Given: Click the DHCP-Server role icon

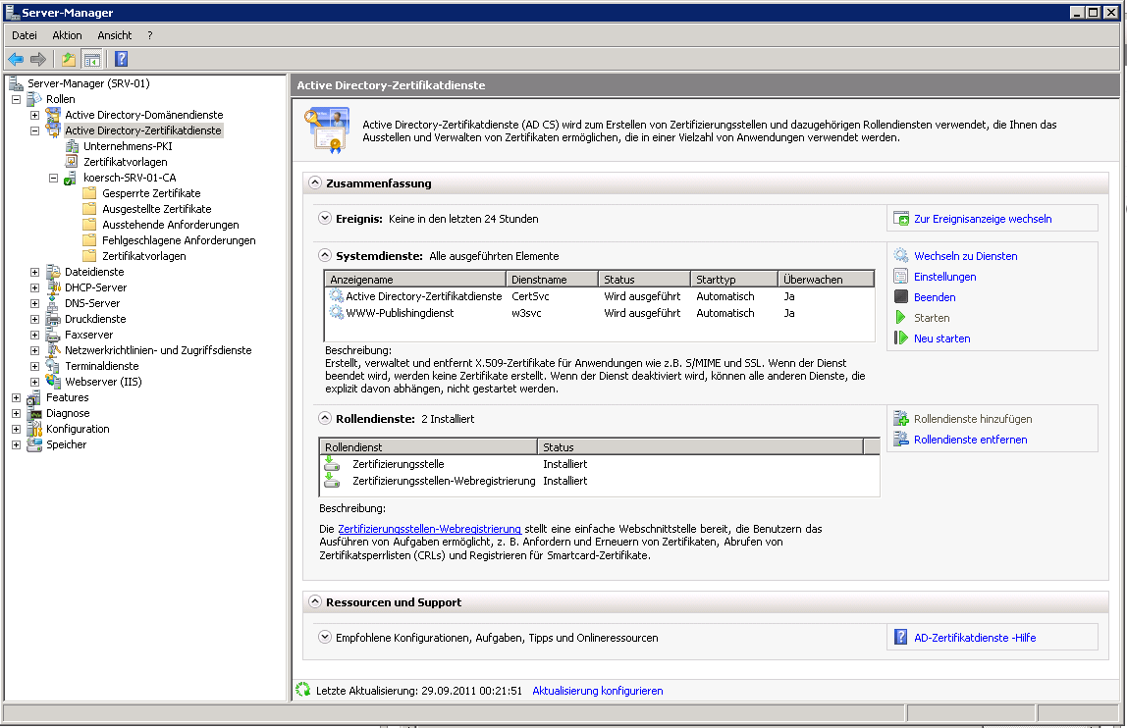Looking at the screenshot, I should (x=53, y=287).
